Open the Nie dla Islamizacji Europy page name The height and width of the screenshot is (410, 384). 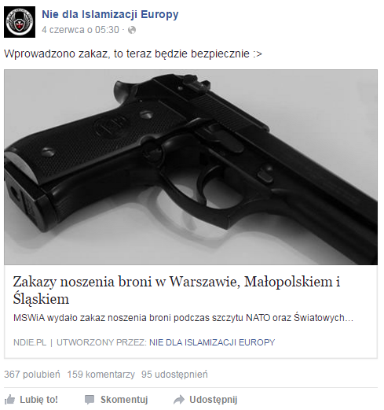pos(110,15)
